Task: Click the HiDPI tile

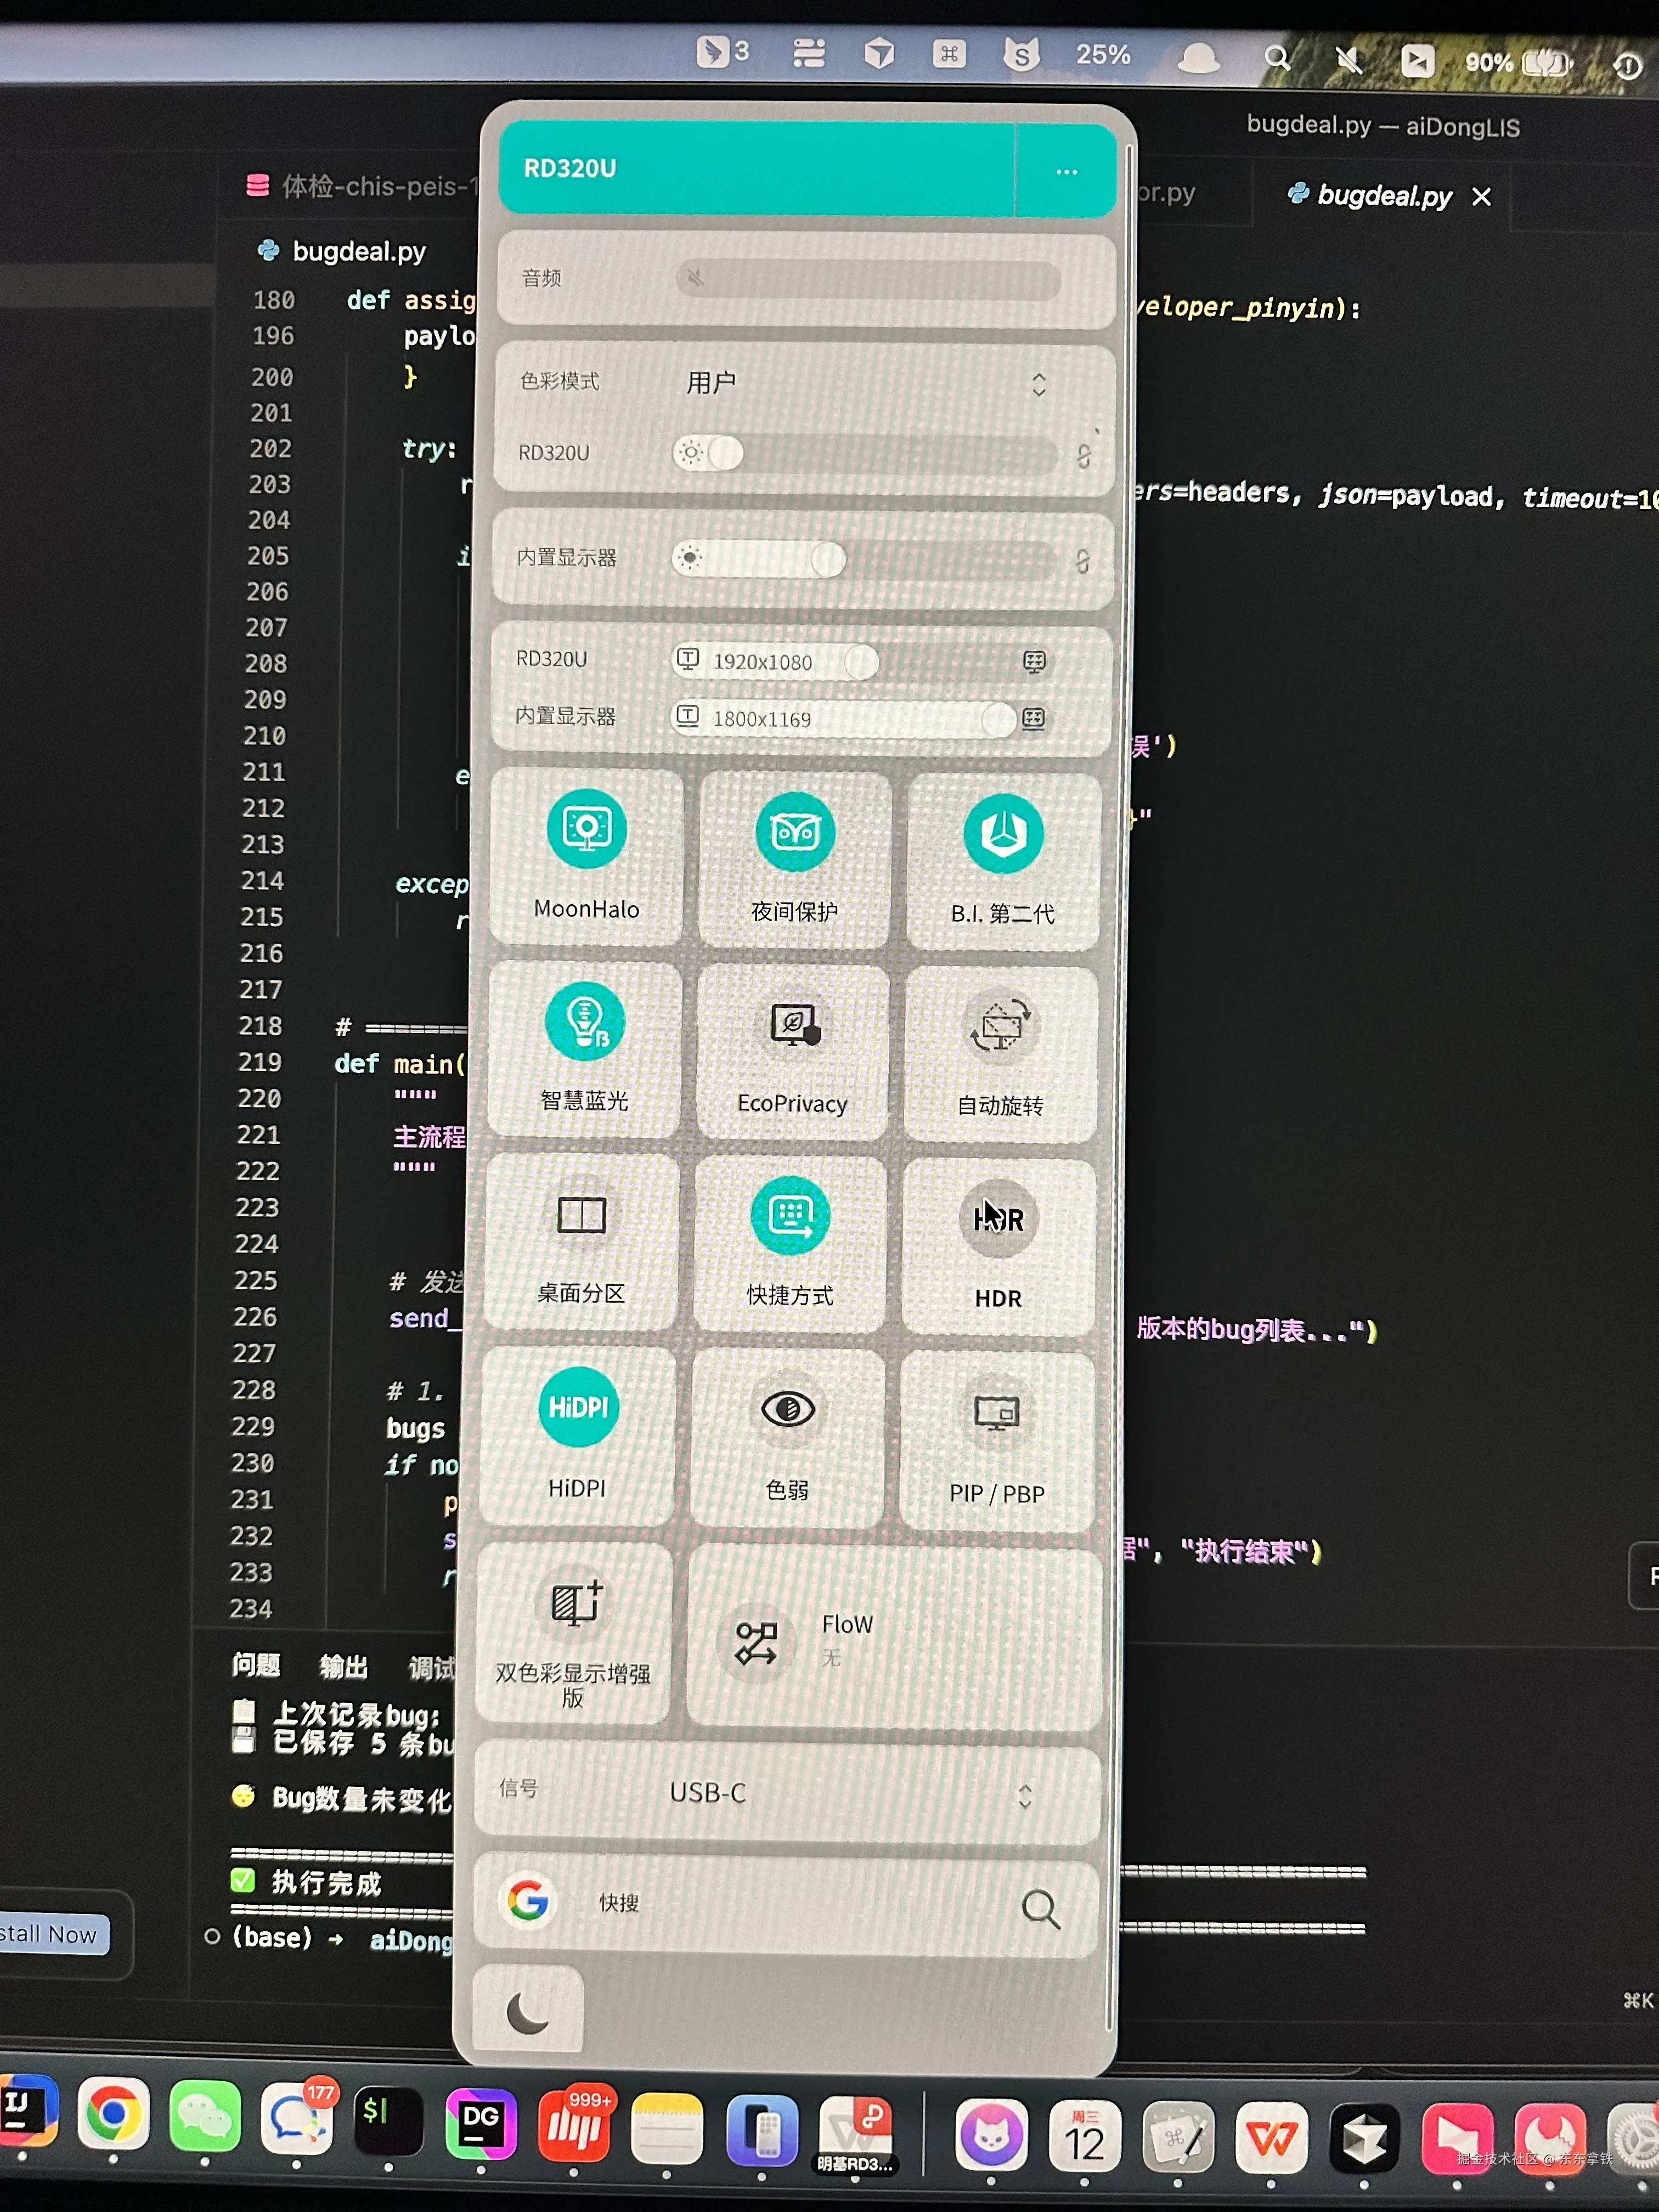Action: pyautogui.click(x=578, y=1408)
